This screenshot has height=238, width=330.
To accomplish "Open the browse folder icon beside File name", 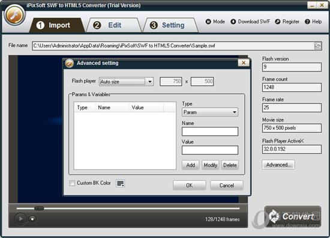I will click(x=317, y=46).
